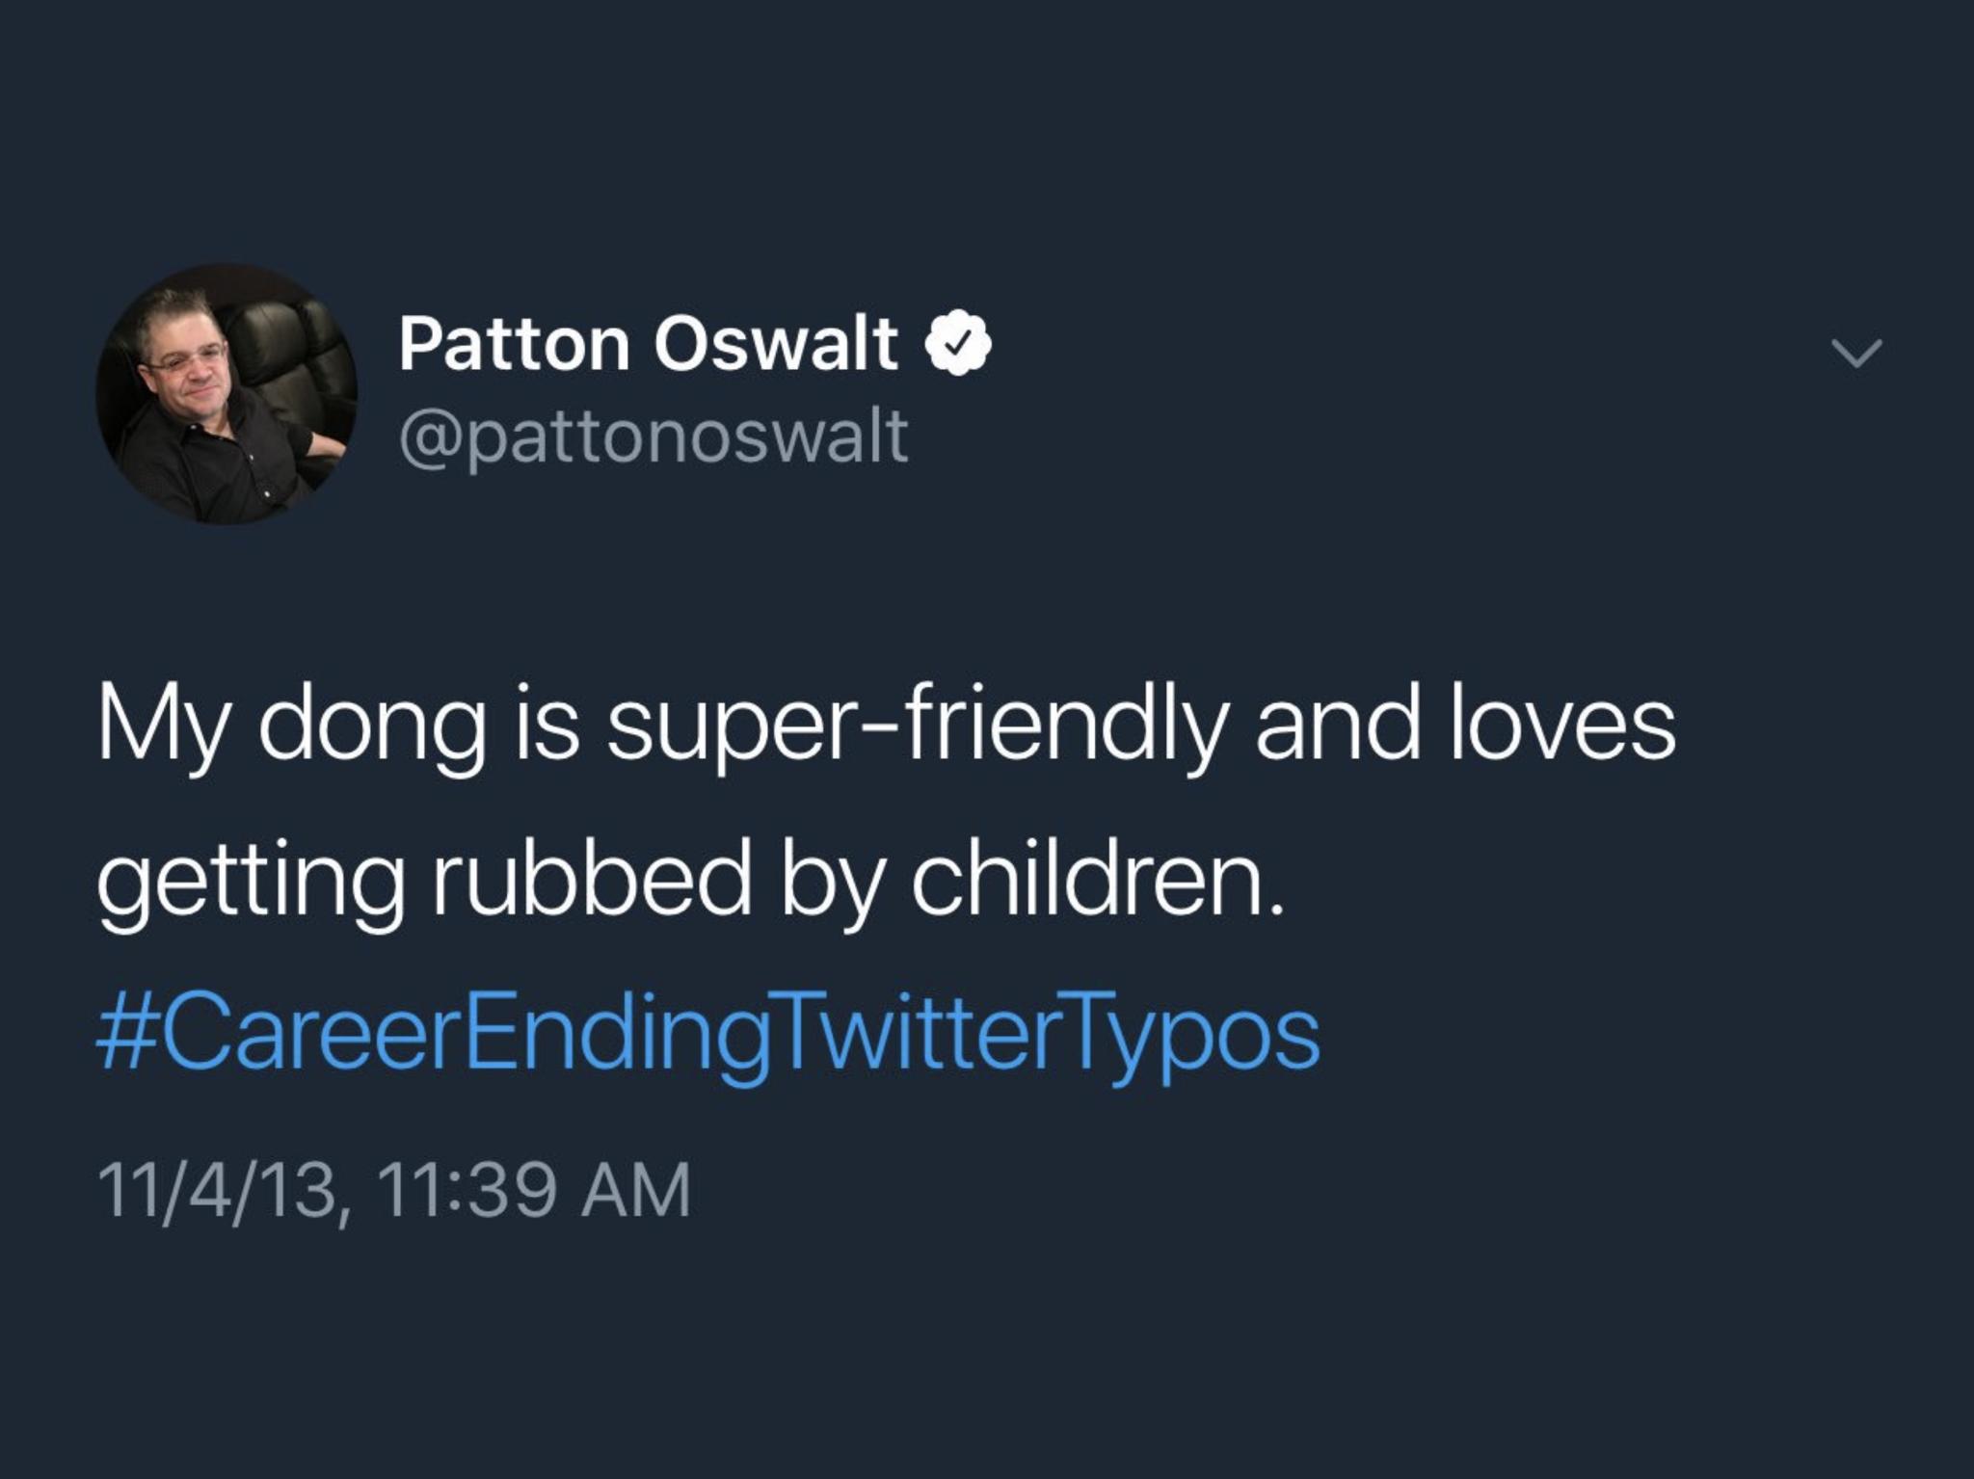This screenshot has width=1974, height=1479.
Task: Click the surname "Oswalt" in display name
Action: (776, 345)
